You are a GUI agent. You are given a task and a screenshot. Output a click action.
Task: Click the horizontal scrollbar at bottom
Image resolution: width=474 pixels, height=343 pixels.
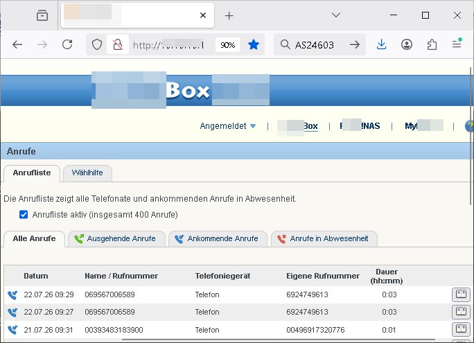(x=278, y=340)
